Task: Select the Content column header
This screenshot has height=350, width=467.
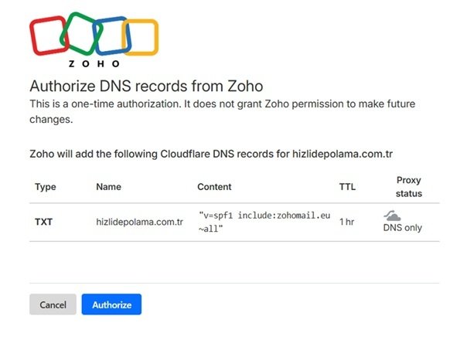Action: point(214,186)
